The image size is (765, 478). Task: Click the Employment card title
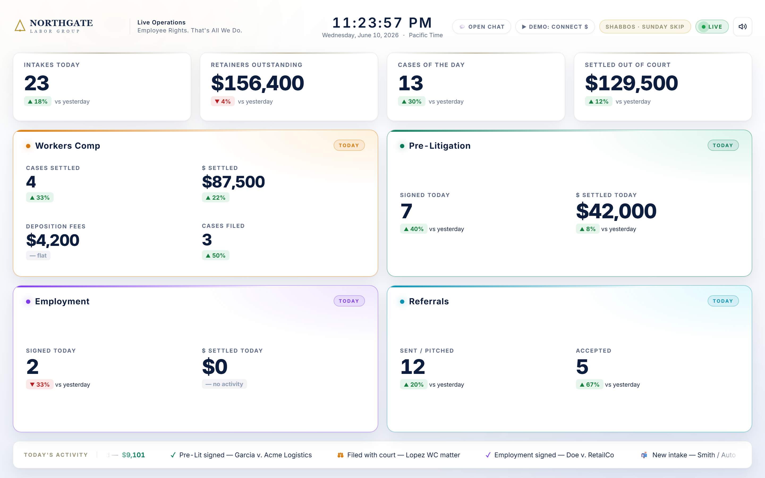pos(62,302)
